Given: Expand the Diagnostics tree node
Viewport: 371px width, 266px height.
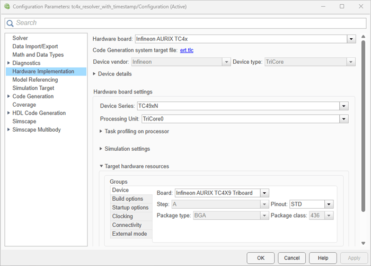Looking at the screenshot, I should tap(8, 63).
